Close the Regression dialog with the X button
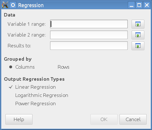This screenshot has height=130, width=152. 147,5
